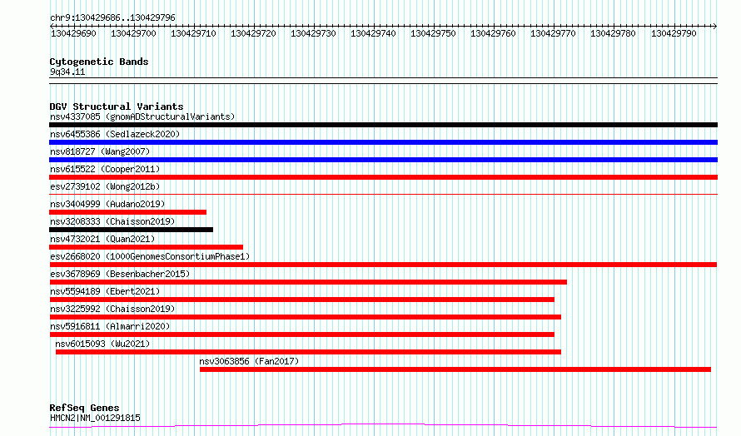Click ruler position 130429730
The width and height of the screenshot is (741, 436).
313,33
